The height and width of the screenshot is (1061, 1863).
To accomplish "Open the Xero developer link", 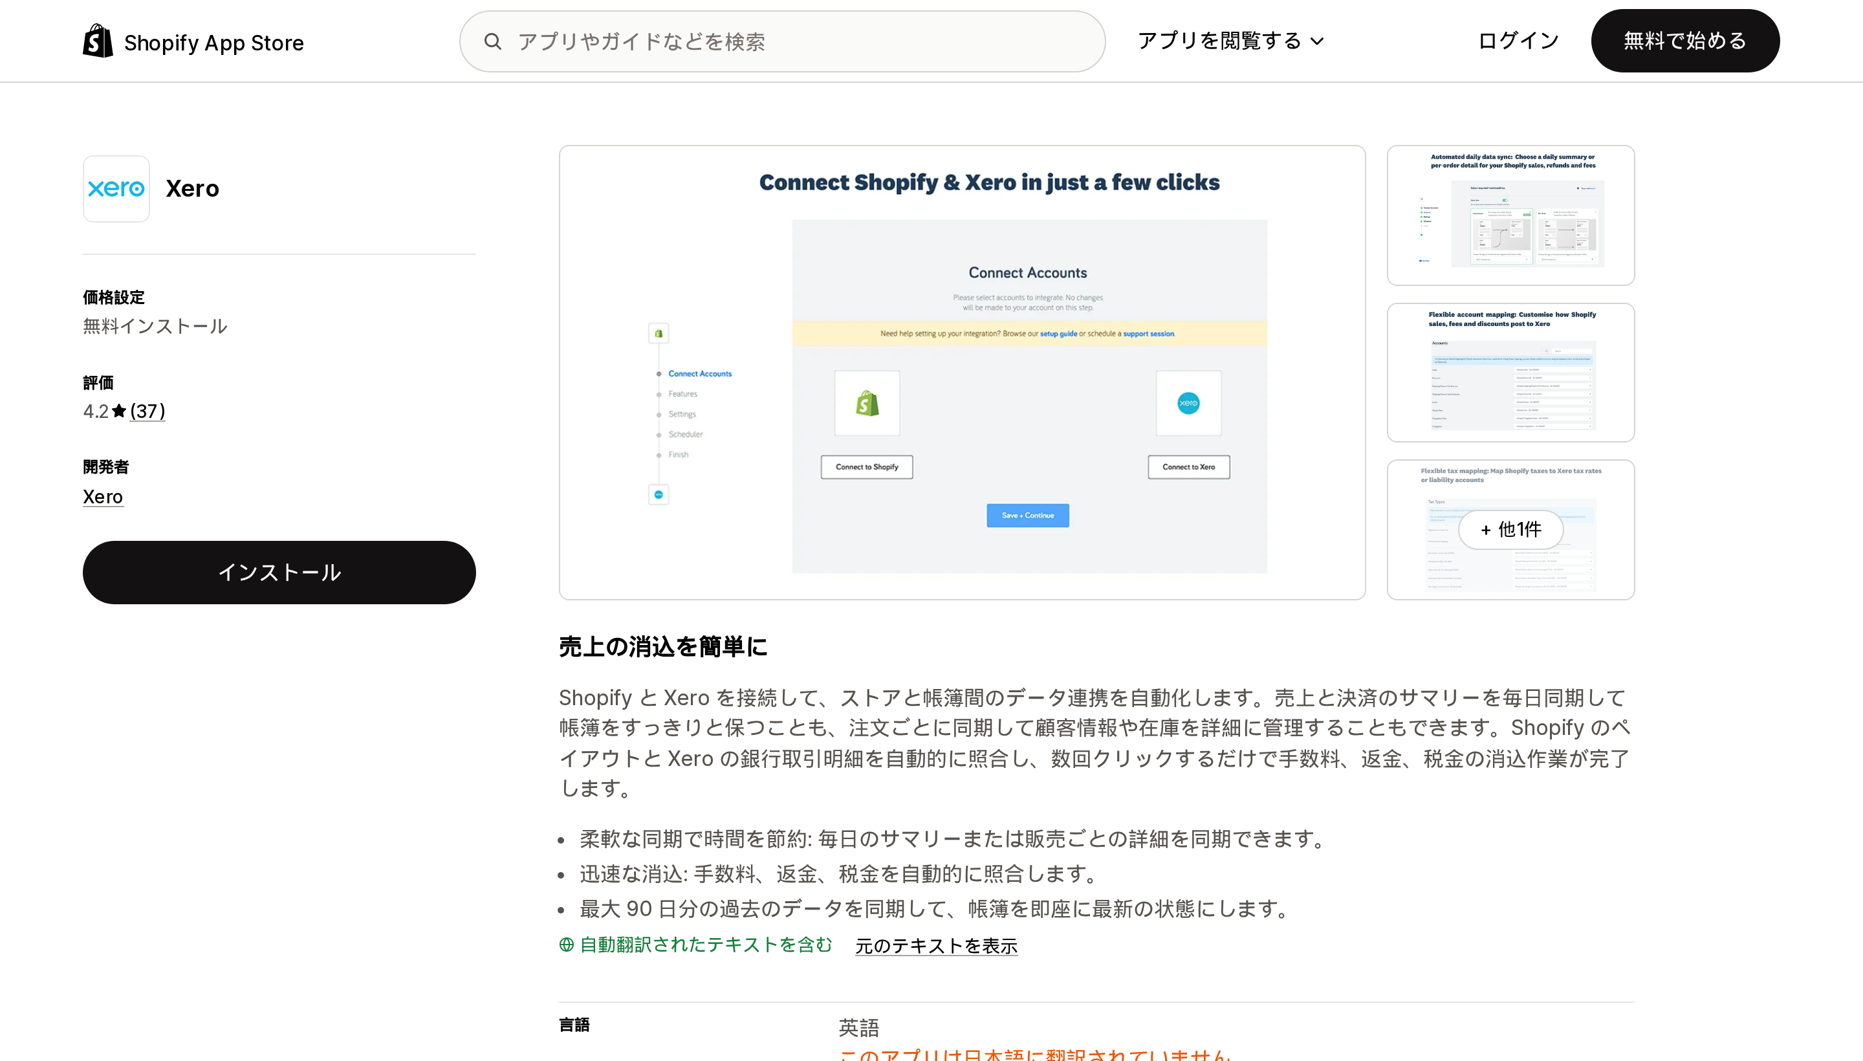I will (x=103, y=496).
